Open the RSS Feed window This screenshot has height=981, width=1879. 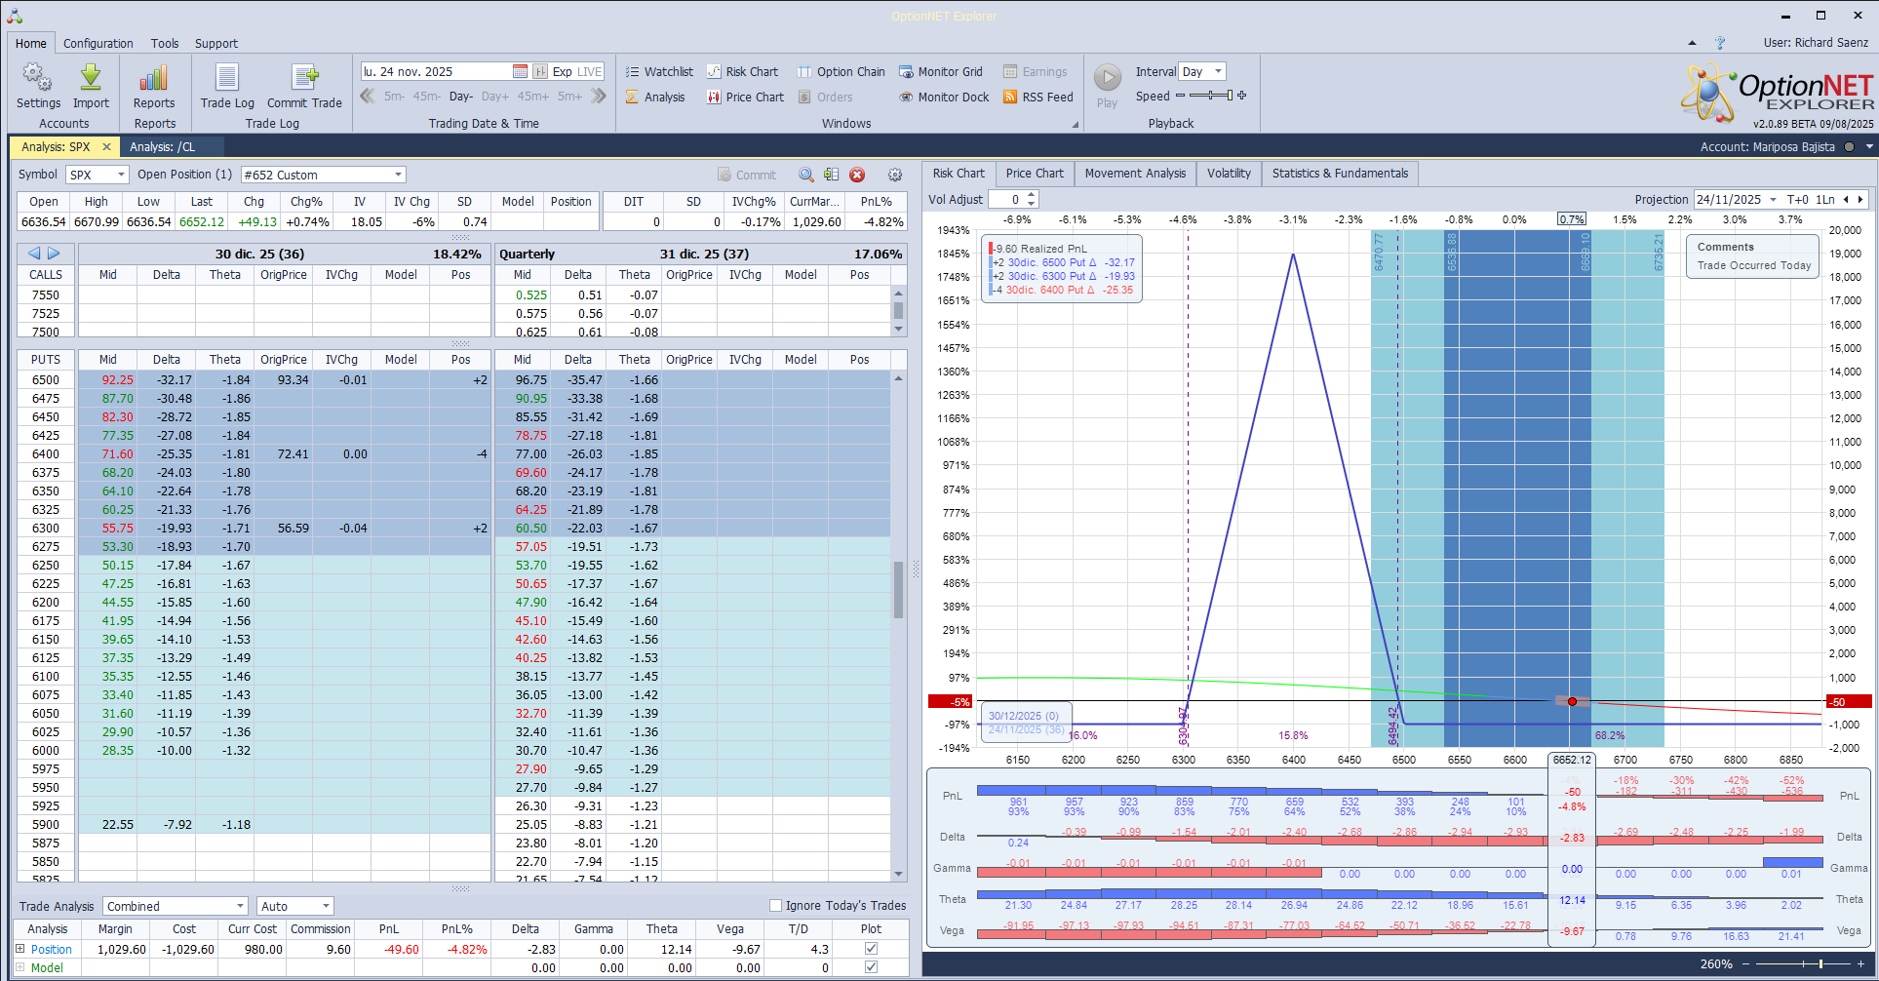point(1038,98)
